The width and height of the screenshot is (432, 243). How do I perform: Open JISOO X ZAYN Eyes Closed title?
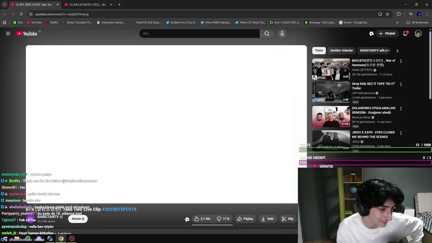tap(373, 135)
